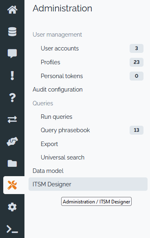Open the terminal prompt icon
The width and height of the screenshot is (150, 238).
[12, 229]
